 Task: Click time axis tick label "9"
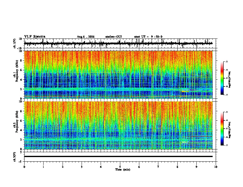pos(196,167)
